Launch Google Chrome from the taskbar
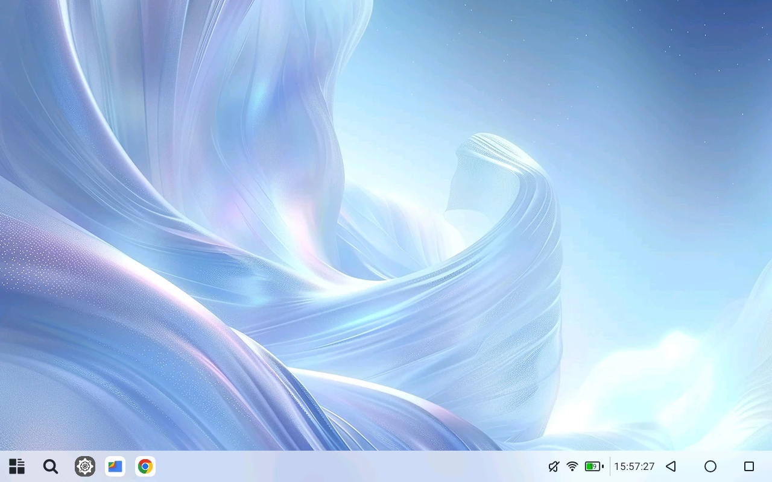772x482 pixels. pos(145,466)
